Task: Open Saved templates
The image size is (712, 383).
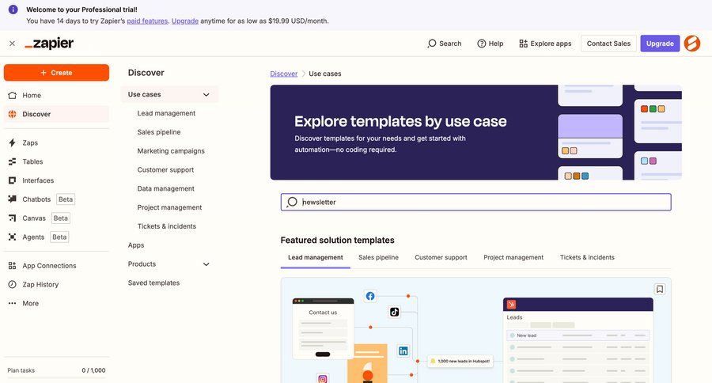Action: click(153, 283)
